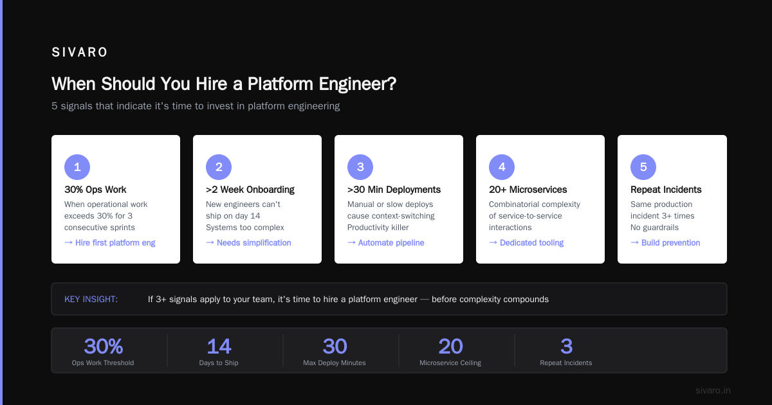This screenshot has width=772, height=405.
Task: Click the 'Automate pipeline' link
Action: point(386,243)
